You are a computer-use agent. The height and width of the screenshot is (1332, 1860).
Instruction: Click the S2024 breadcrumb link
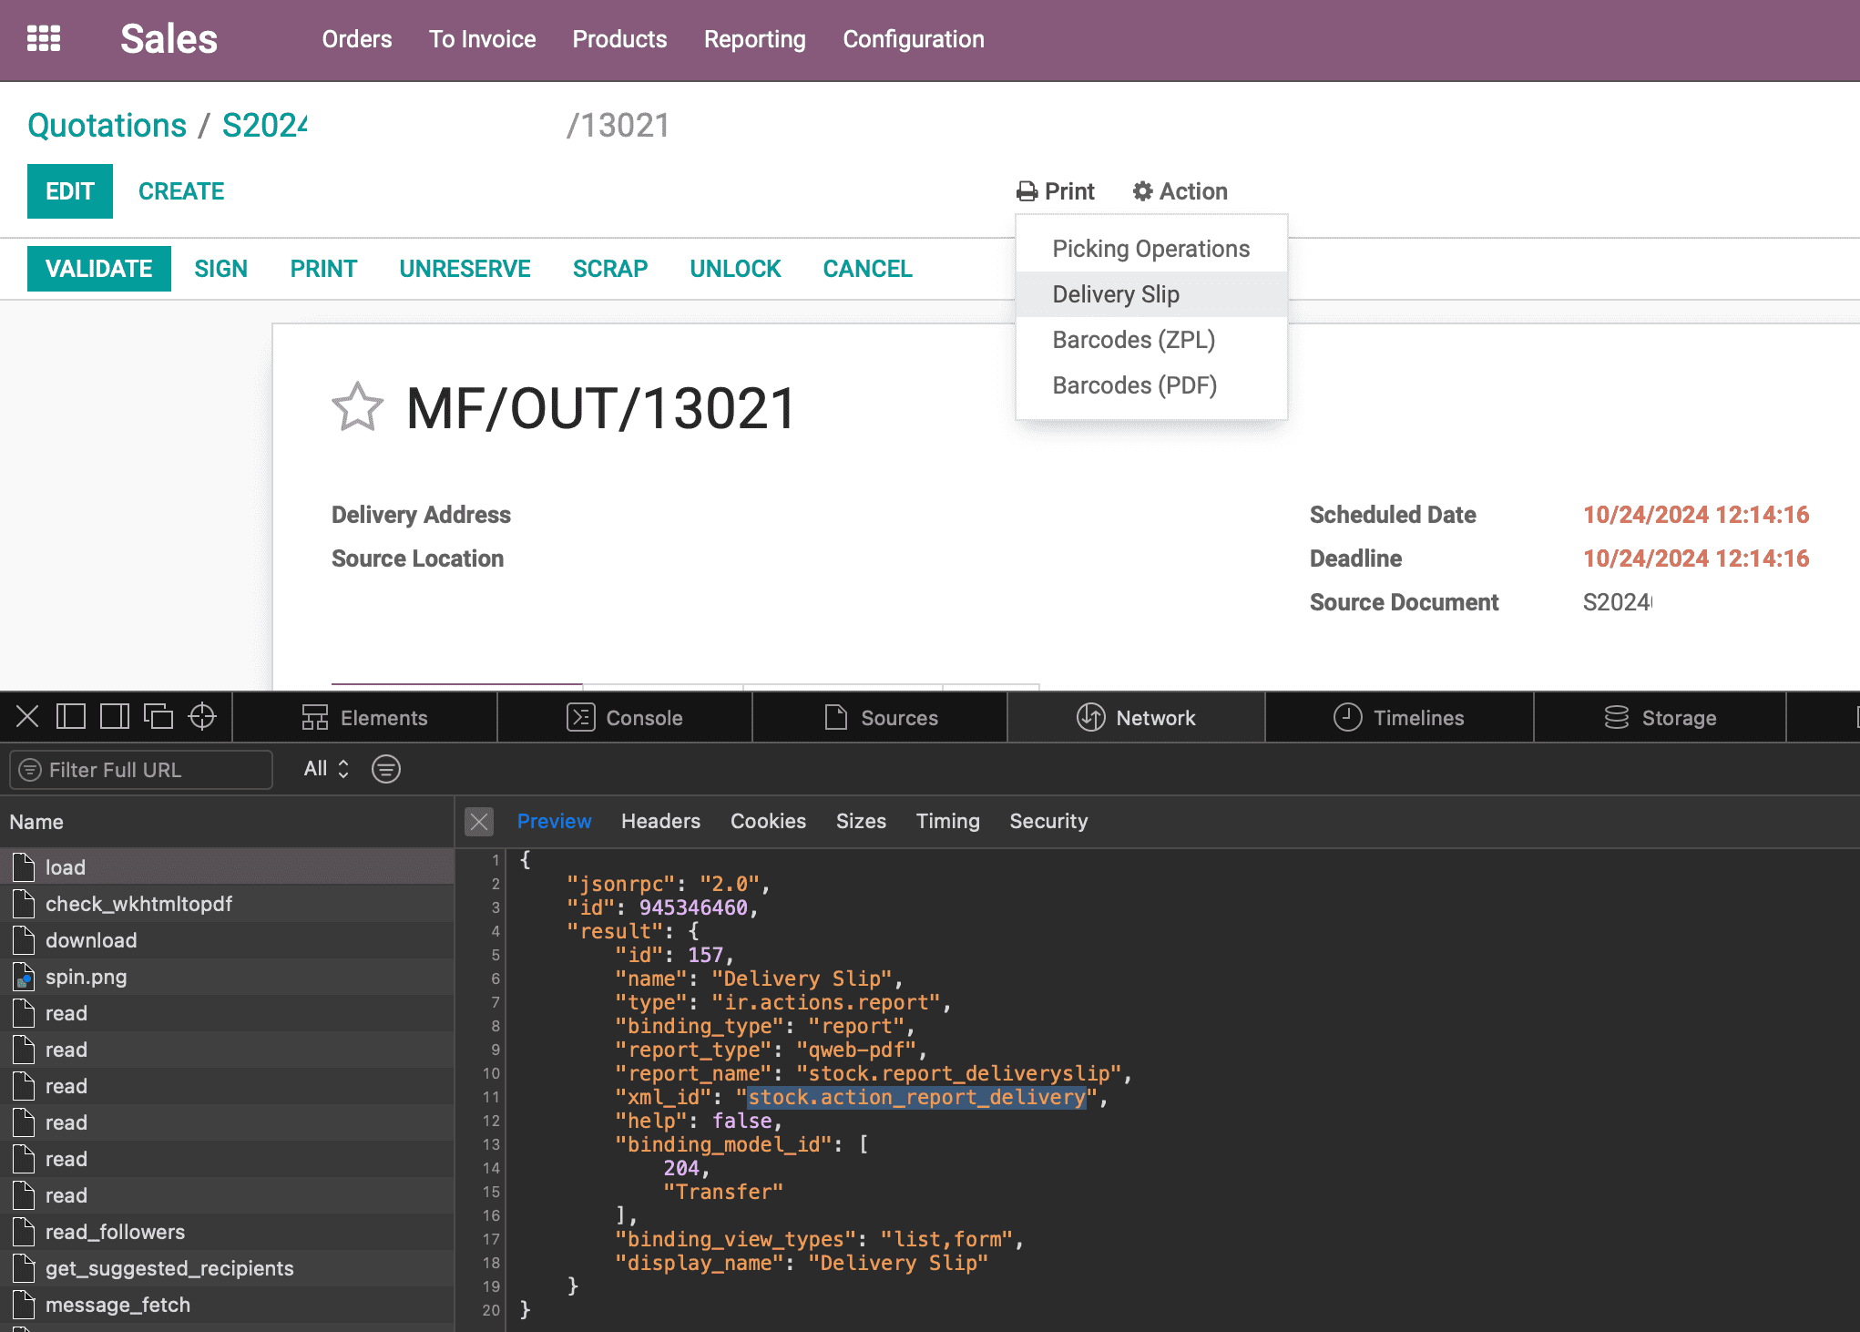(265, 126)
